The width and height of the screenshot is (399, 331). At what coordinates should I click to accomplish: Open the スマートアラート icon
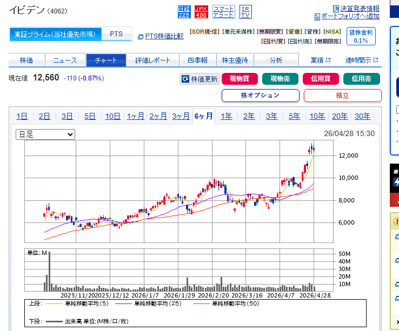pyautogui.click(x=223, y=12)
